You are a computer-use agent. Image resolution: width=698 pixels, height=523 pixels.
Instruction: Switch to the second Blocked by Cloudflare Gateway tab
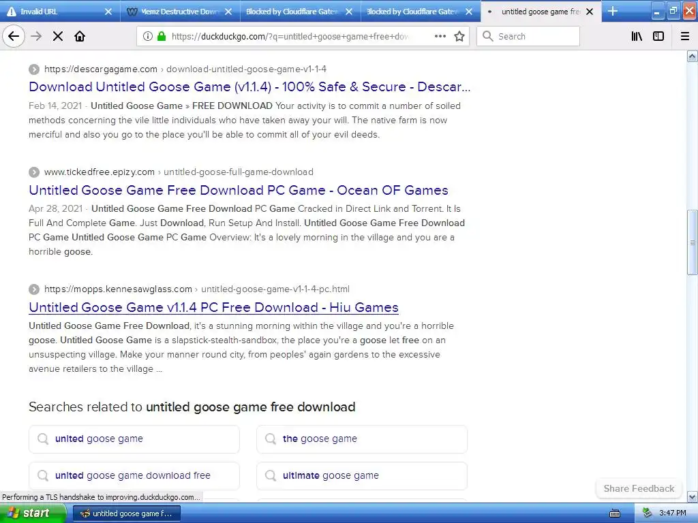420,12
